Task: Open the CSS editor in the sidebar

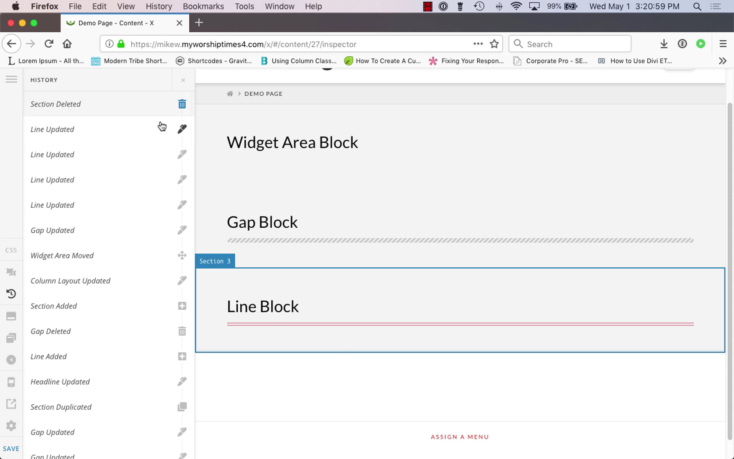Action: [11, 250]
